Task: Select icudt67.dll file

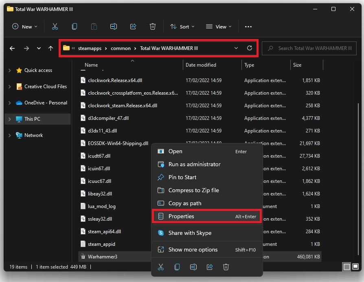Action: coord(99,156)
